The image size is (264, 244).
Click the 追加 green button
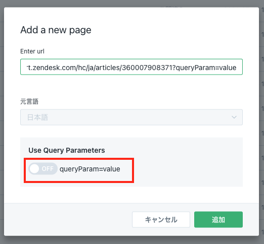pyautogui.click(x=218, y=219)
